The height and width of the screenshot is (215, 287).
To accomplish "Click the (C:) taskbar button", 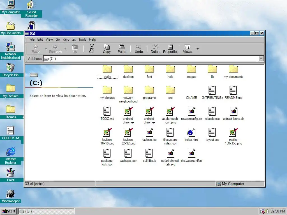I will 47,211.
